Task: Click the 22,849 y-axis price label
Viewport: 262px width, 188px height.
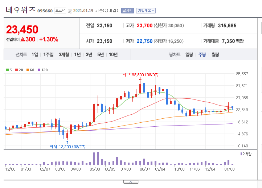Action: 242,110
